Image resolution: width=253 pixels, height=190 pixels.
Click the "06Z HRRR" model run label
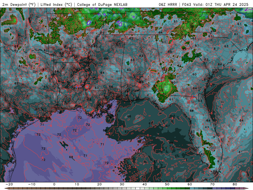[168, 4]
